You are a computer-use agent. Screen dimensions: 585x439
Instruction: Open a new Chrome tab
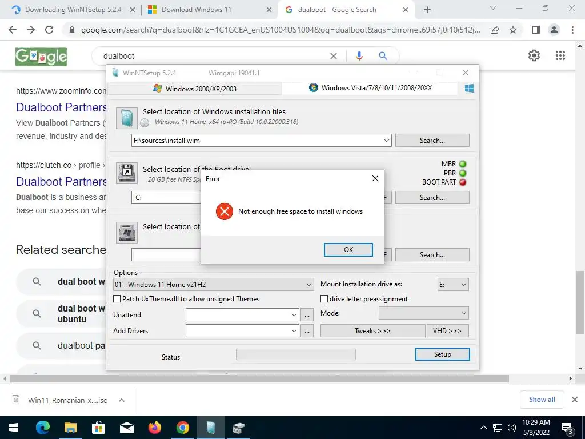click(x=427, y=10)
